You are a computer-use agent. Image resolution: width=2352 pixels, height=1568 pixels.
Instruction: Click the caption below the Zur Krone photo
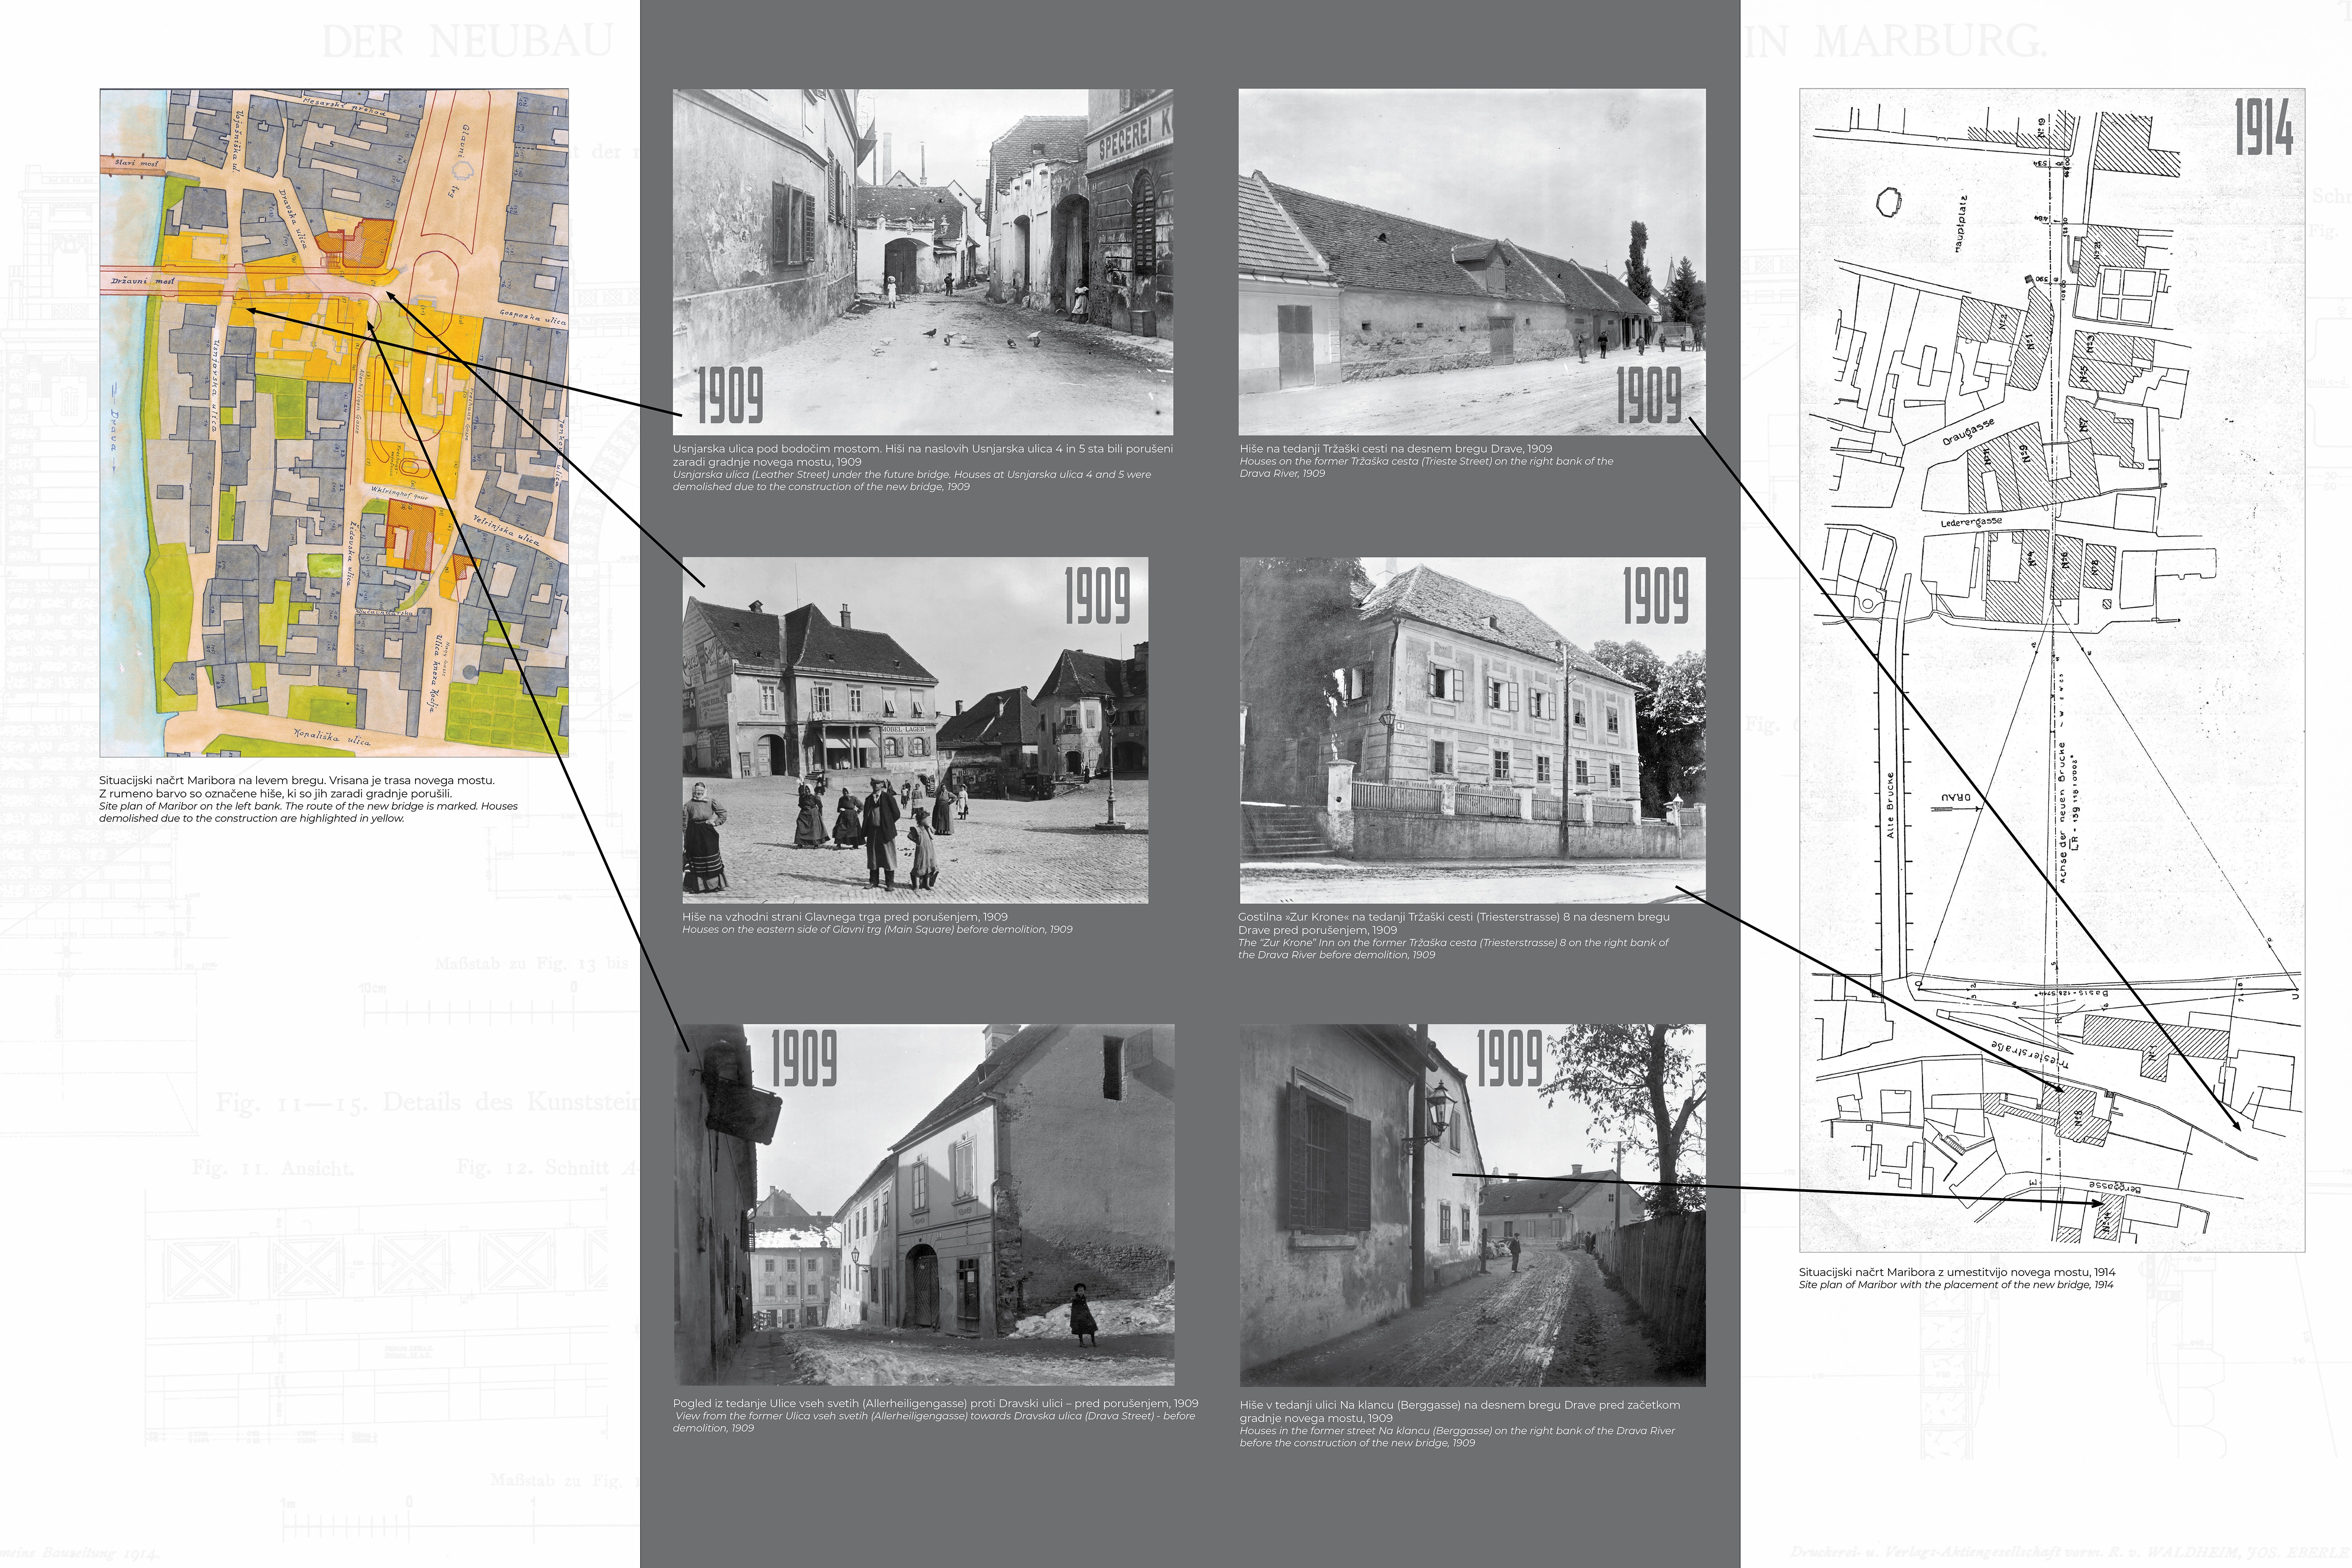click(x=1453, y=935)
